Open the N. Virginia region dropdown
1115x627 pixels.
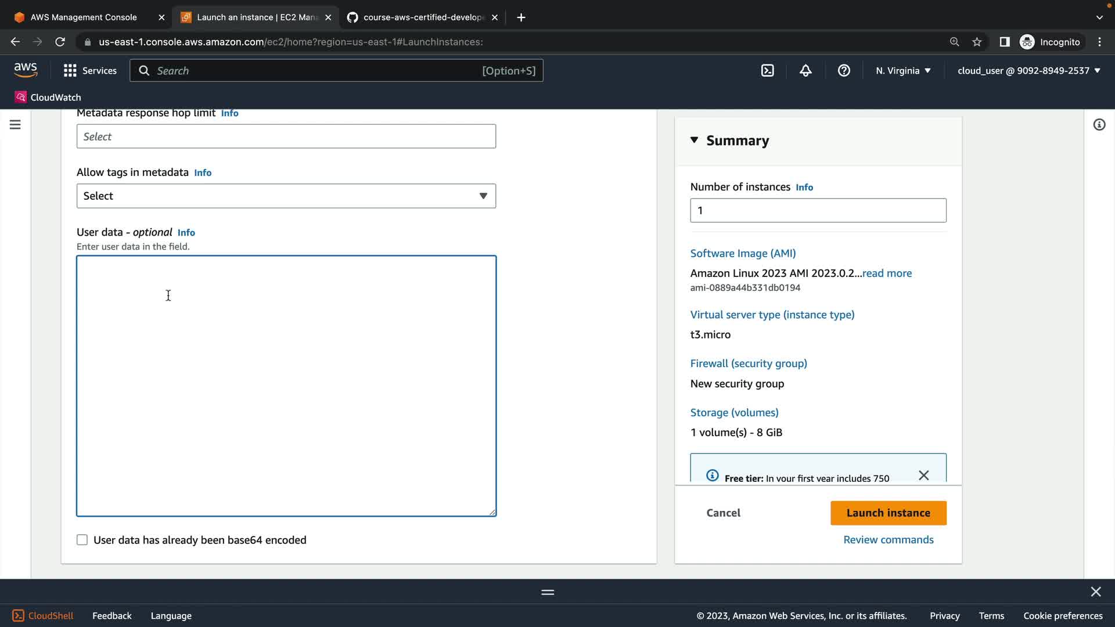[903, 70]
